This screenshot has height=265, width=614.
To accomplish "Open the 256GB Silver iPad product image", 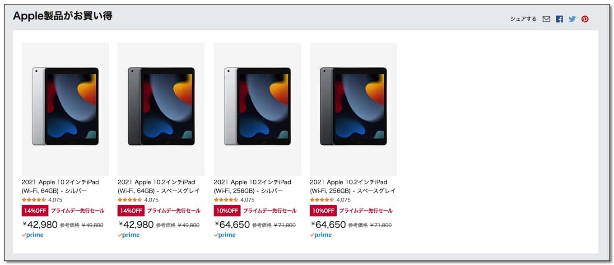I will pos(257,109).
